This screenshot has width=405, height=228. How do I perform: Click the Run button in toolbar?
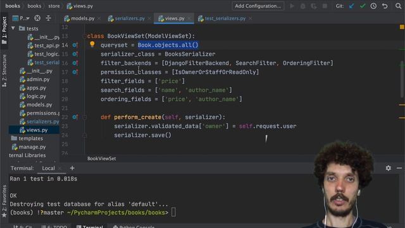pyautogui.click(x=292, y=6)
